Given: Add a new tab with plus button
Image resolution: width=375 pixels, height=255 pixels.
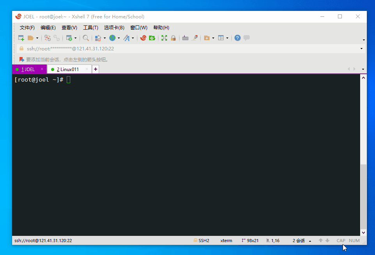Looking at the screenshot, I should pyautogui.click(x=96, y=69).
